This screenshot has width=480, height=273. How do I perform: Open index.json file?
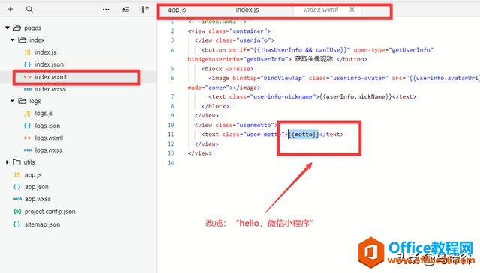pyautogui.click(x=49, y=64)
